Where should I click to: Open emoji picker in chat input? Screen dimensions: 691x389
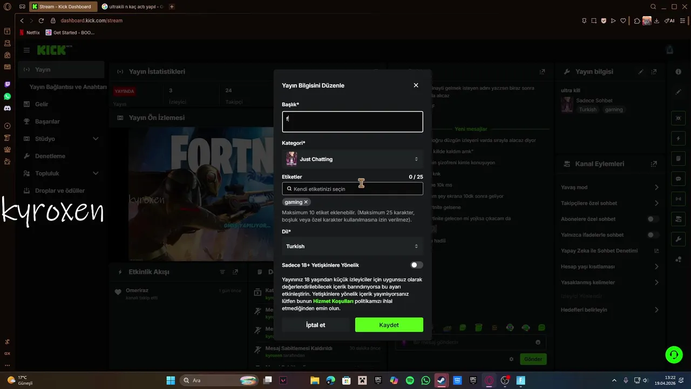538,342
